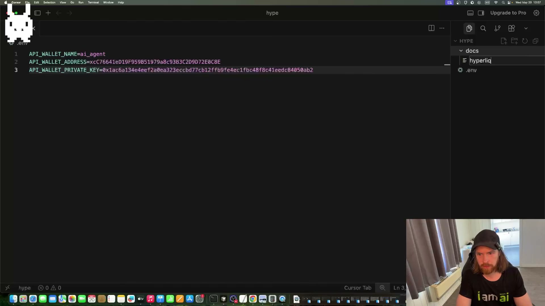
Task: Open the Search view icon
Action: [483, 28]
